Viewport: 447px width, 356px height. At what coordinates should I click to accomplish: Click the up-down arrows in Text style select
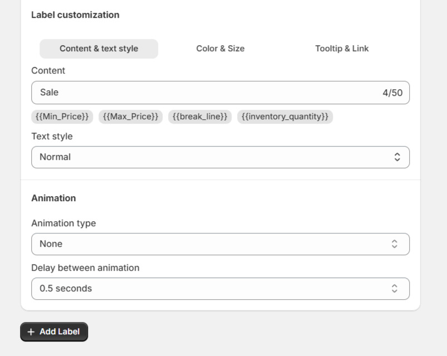click(397, 157)
